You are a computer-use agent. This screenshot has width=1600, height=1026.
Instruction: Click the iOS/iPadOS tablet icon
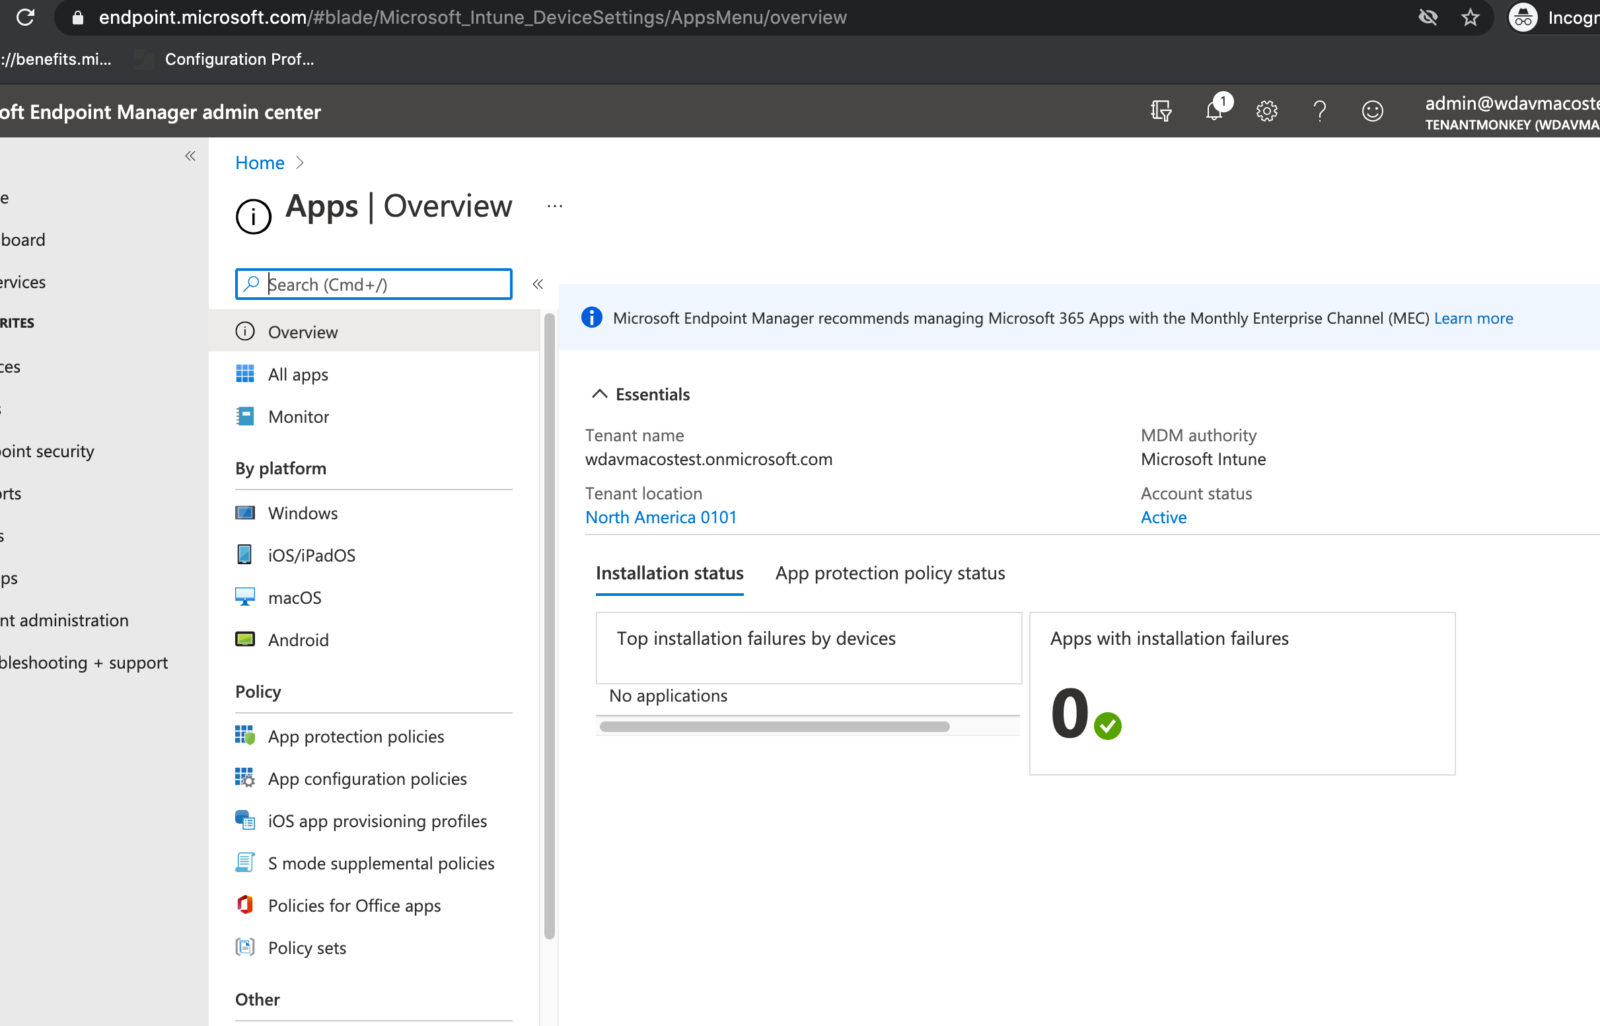coord(245,554)
